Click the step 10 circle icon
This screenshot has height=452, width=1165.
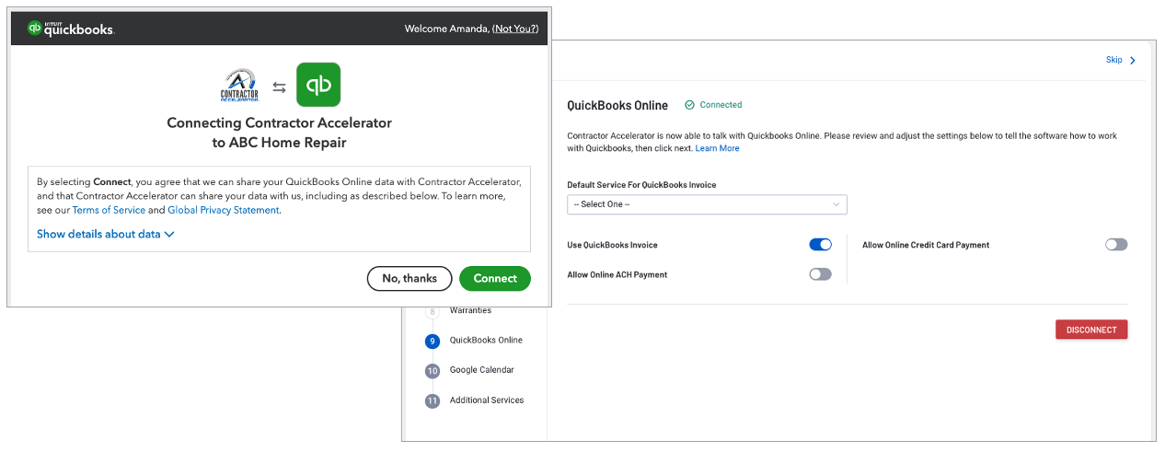click(x=433, y=371)
